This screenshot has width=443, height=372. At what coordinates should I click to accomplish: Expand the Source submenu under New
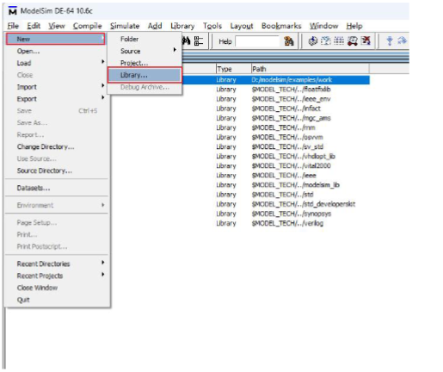(145, 51)
